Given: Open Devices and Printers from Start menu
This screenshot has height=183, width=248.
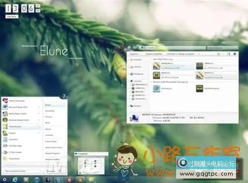Looking at the screenshot, I should point(54,147).
